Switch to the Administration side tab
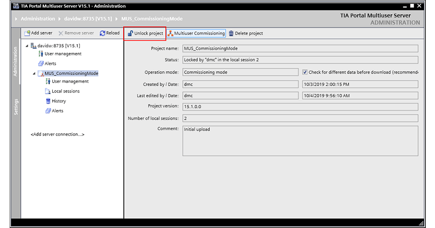The image size is (435, 228). [x=15, y=61]
